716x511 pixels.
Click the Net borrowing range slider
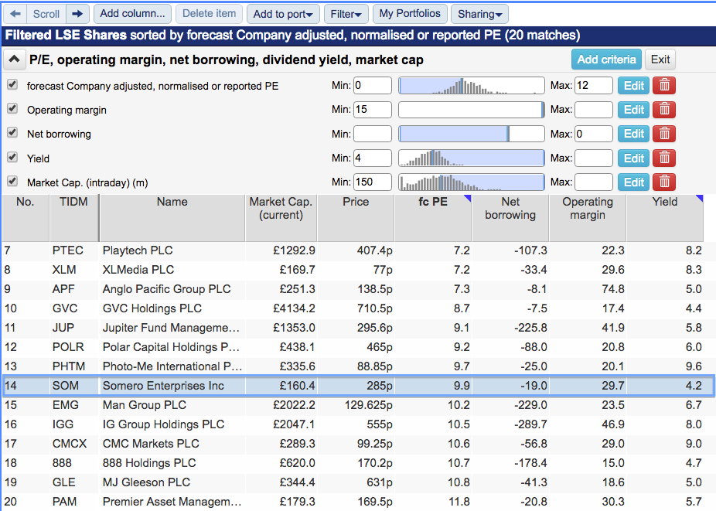[471, 134]
